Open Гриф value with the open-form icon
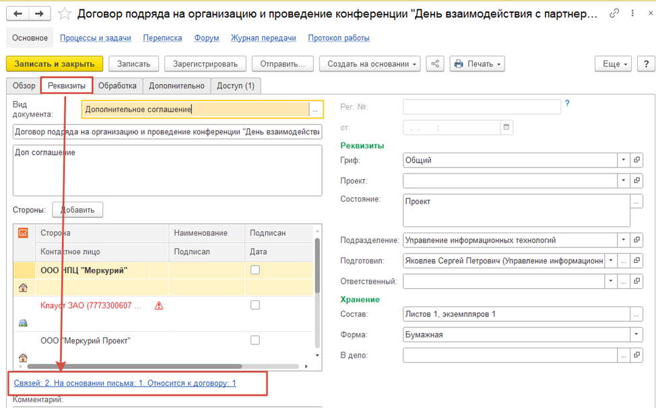Screen dimensions: 656x408 click(x=636, y=160)
